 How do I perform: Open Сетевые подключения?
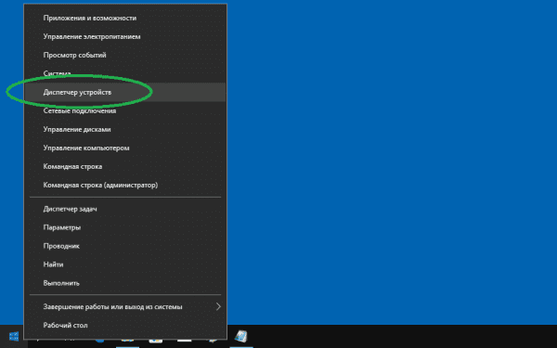coord(125,110)
